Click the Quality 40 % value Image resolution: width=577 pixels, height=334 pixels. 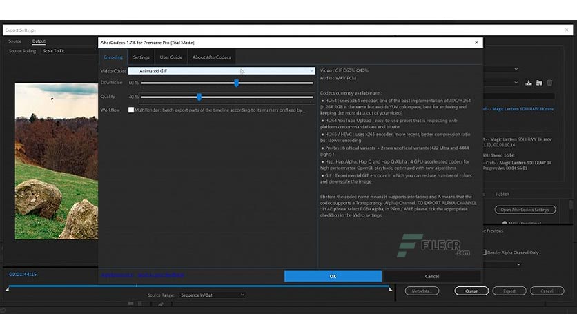pyautogui.click(x=134, y=97)
